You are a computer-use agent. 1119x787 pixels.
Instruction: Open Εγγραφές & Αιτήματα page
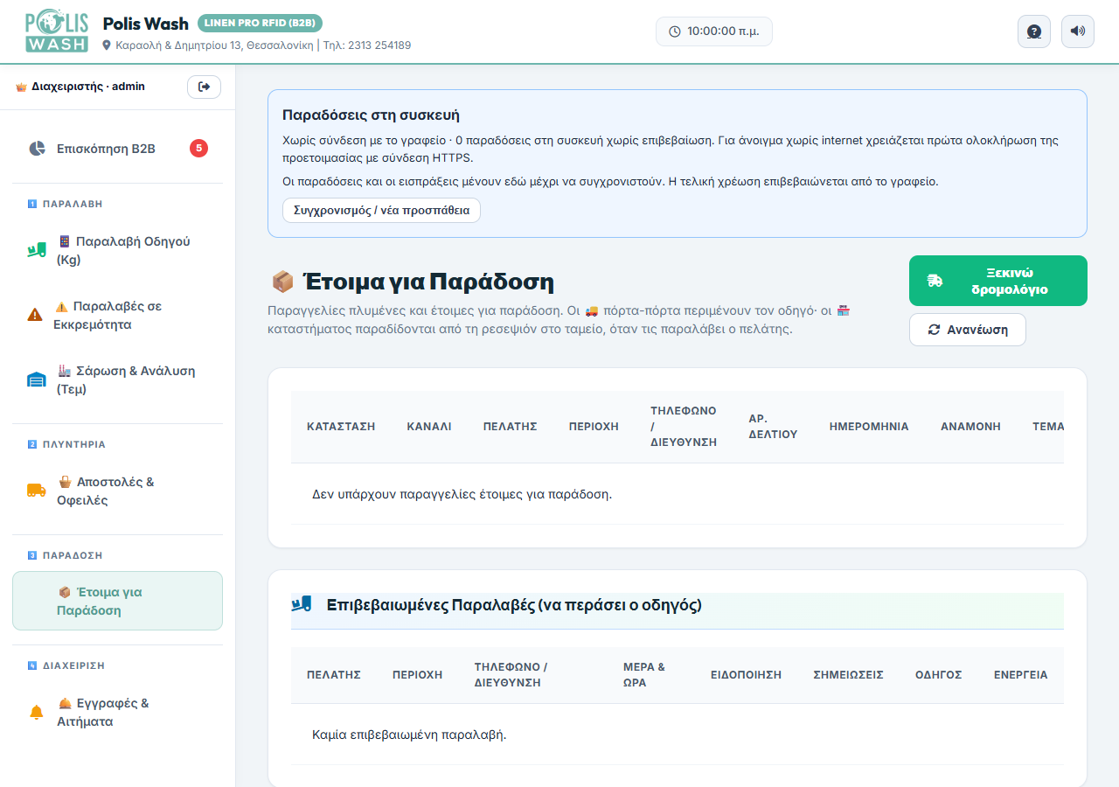click(117, 713)
